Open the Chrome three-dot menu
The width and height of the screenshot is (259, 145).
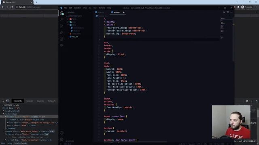click(256, 7)
